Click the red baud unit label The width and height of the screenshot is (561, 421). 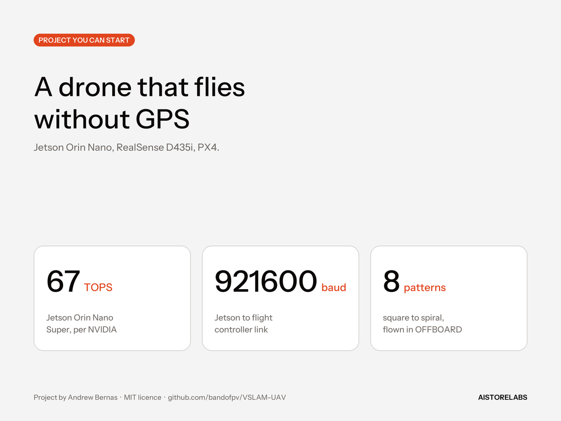point(334,287)
